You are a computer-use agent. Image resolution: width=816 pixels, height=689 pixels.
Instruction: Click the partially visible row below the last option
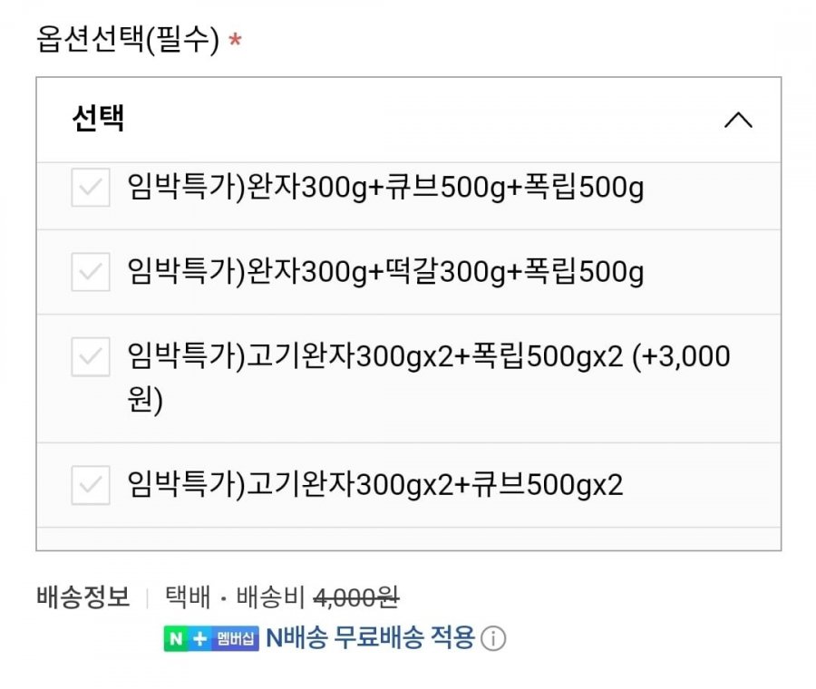[408, 539]
